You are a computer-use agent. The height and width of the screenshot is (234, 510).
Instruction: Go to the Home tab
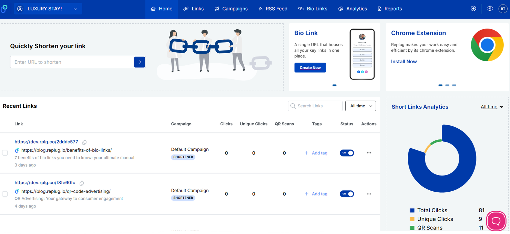[162, 9]
